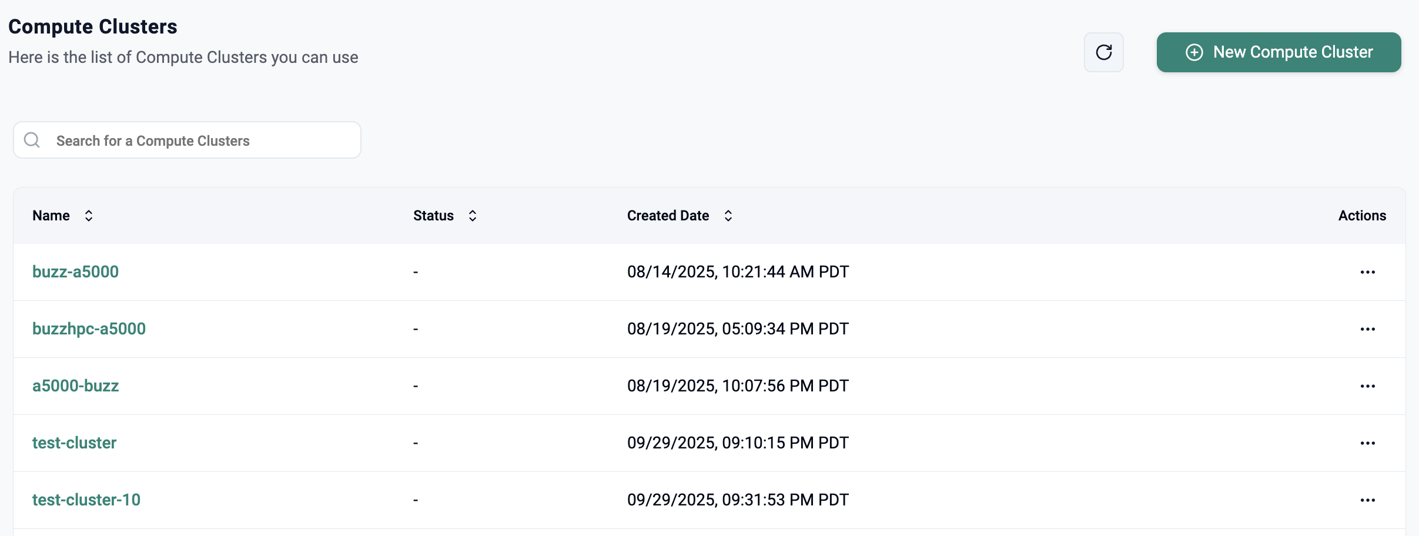Sort by Created Date using its sort arrows
The width and height of the screenshot is (1419, 536).
coord(728,216)
